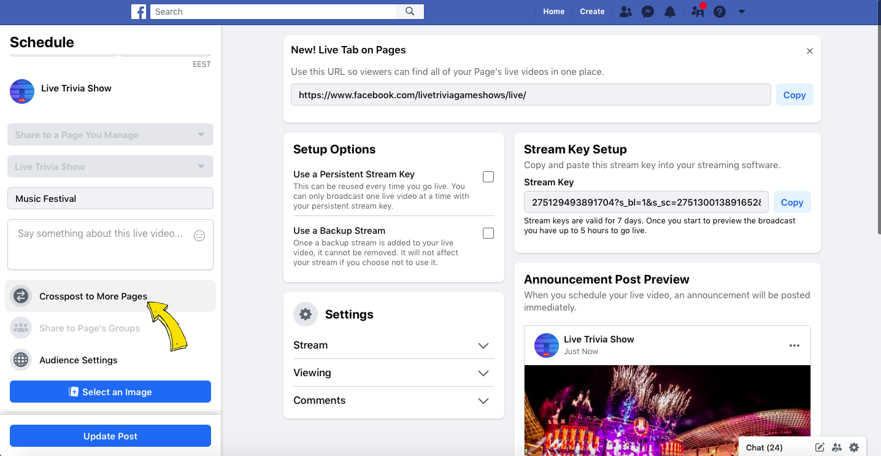Screen dimensions: 881x456
Task: Open the Live Trivia Show page dropdown
Action: (110, 166)
